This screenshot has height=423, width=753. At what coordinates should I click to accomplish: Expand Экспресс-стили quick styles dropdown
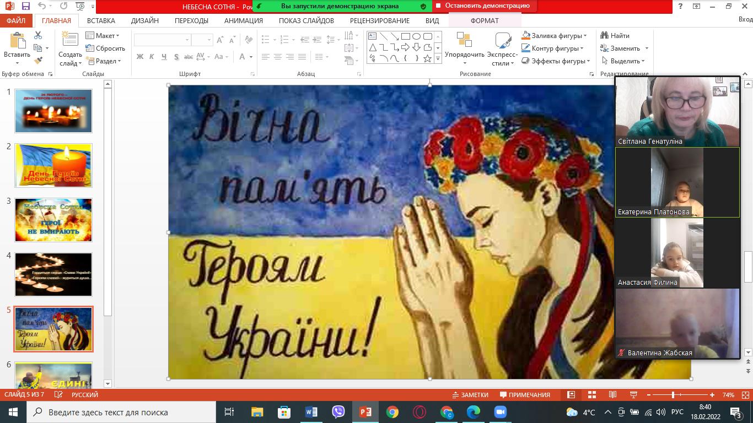[502, 49]
